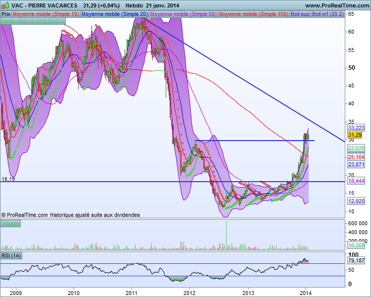The height and width of the screenshot is (297, 371).
Task: Click the 21 janv. 2014 date text
Action: pos(163,5)
